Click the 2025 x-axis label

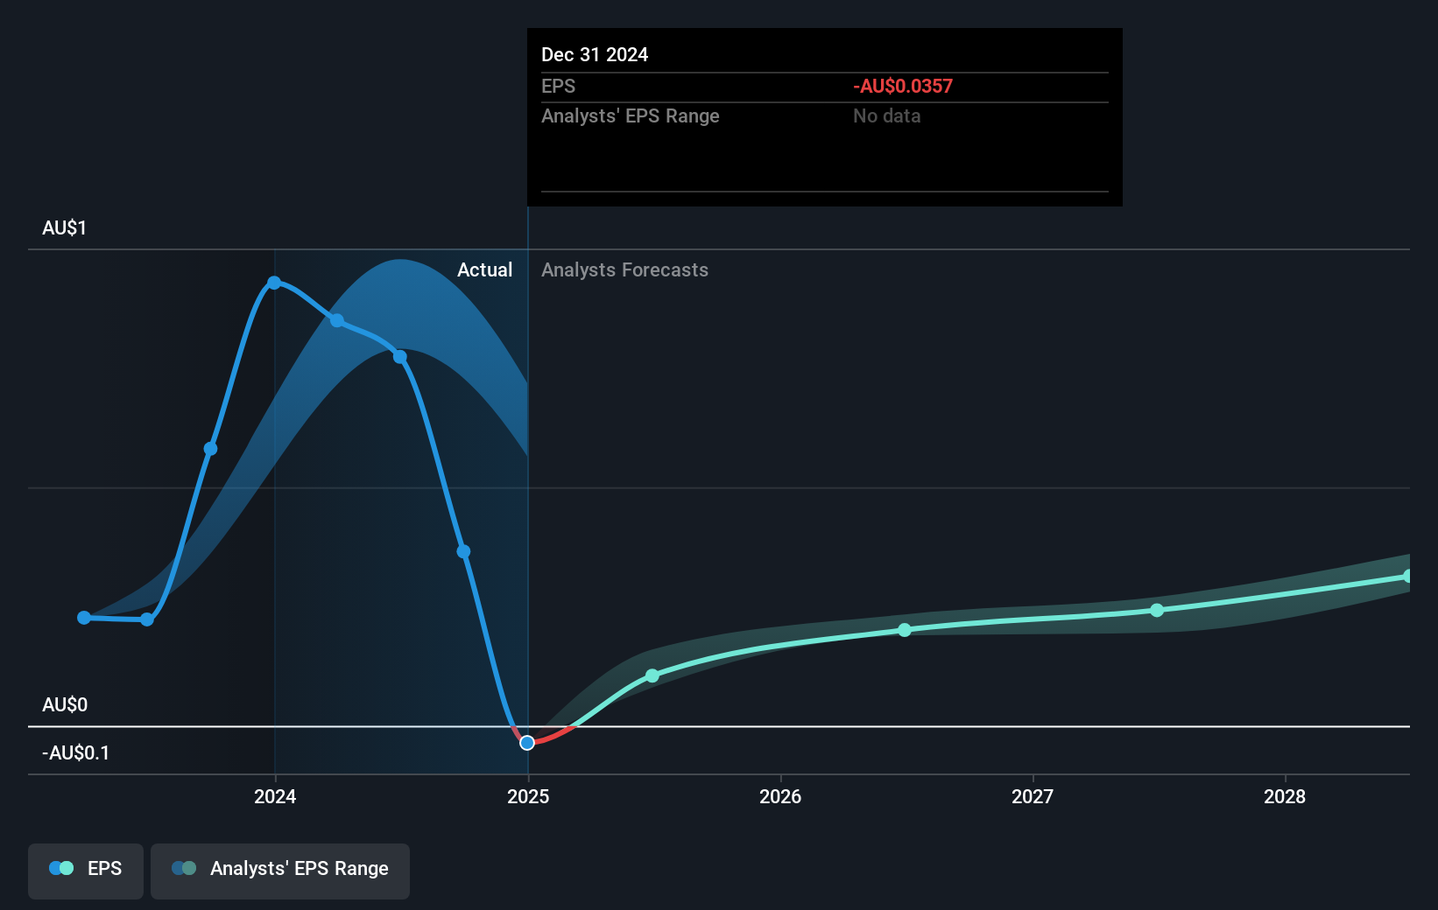(528, 796)
